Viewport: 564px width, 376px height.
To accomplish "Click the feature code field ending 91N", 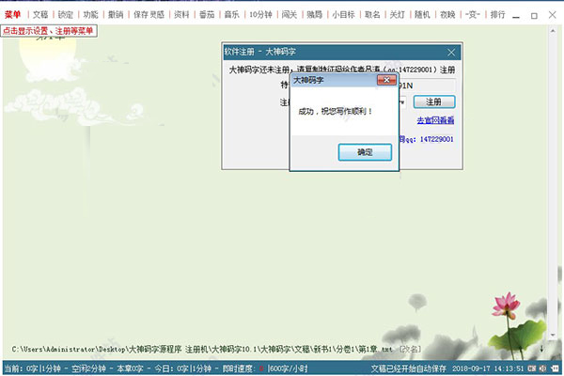I will pyautogui.click(x=427, y=86).
